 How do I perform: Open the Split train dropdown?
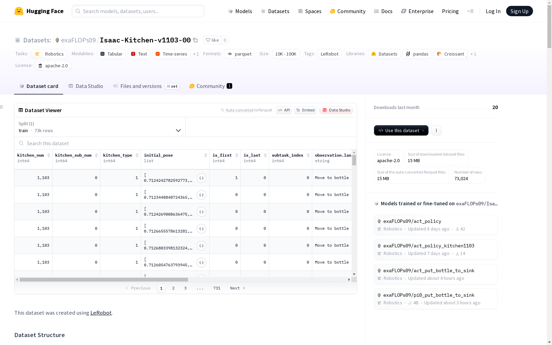click(100, 127)
